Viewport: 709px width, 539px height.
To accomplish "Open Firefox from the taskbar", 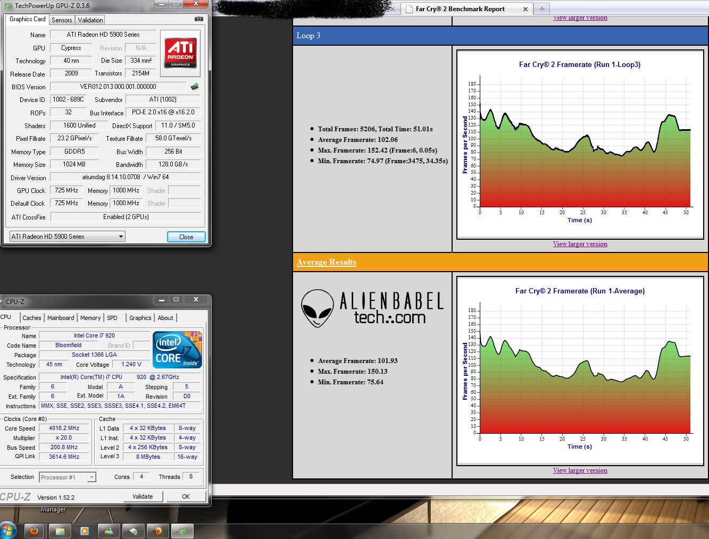I will 35,530.
